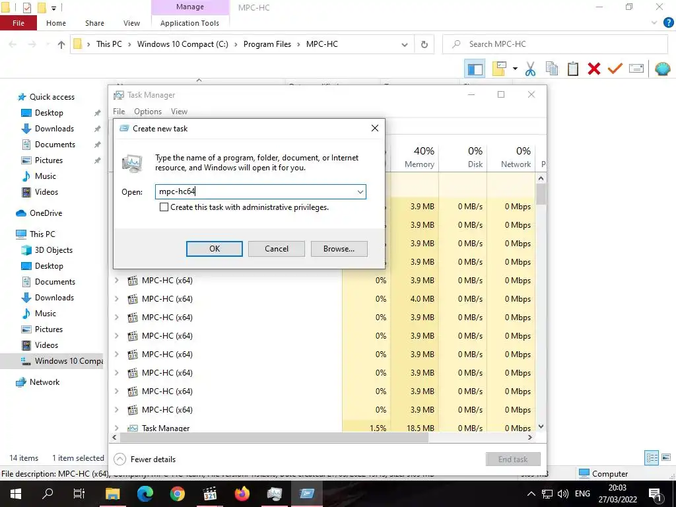Collapse Task Manager with Fewer details
Screen dimensions: 676x507
coord(145,459)
